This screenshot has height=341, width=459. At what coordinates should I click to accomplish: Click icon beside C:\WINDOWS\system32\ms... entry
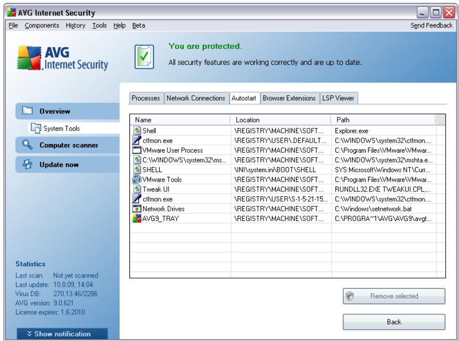click(137, 160)
